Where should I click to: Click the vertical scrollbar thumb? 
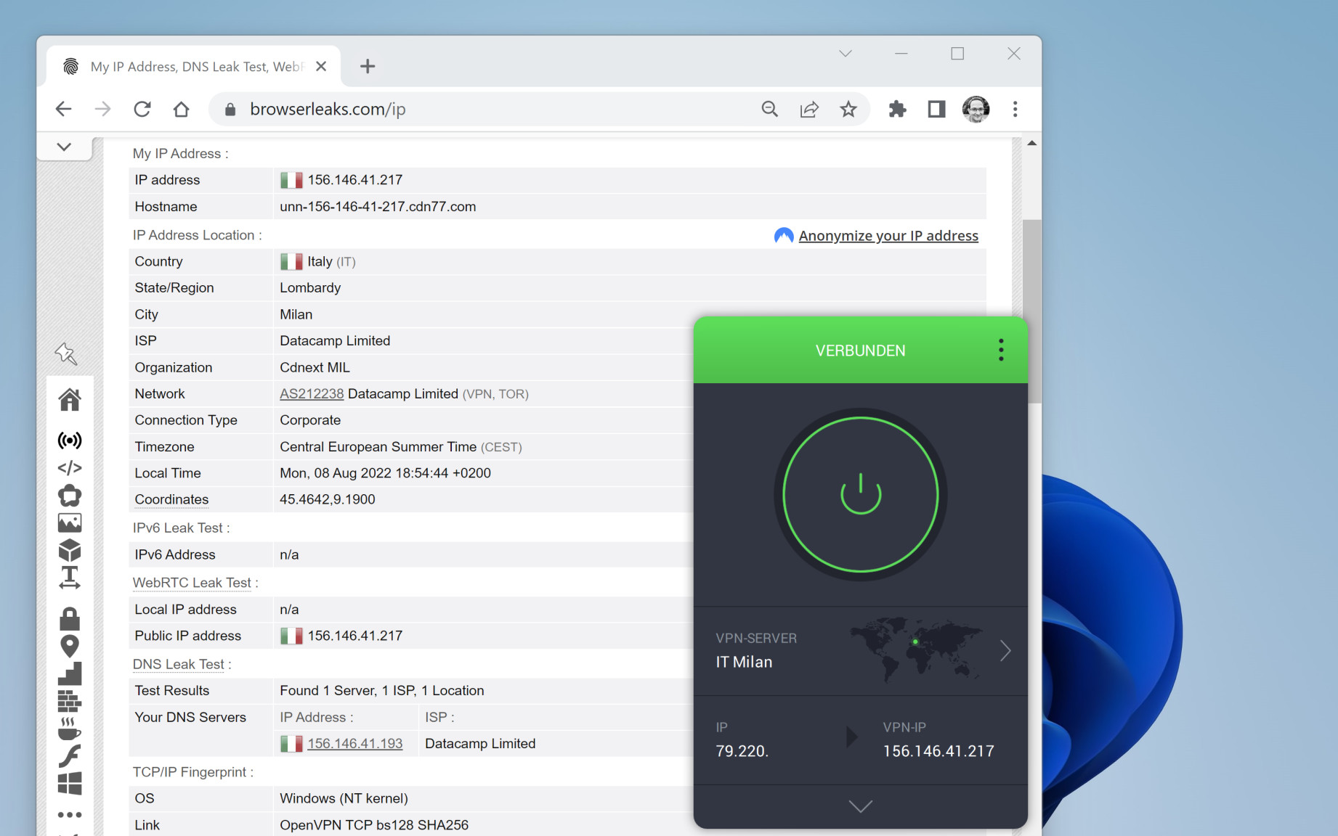point(1031,311)
